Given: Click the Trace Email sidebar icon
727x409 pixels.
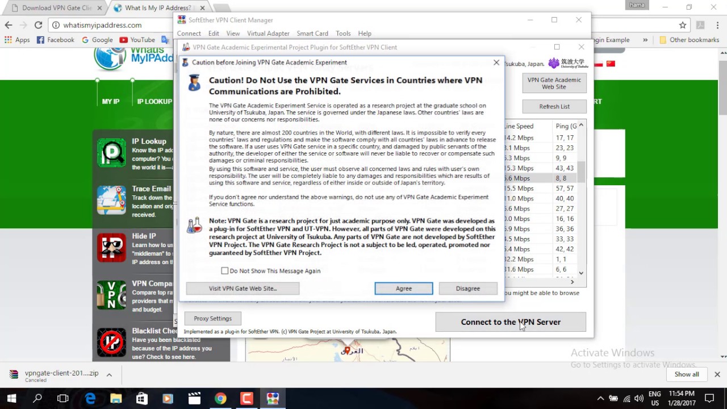Looking at the screenshot, I should [111, 200].
